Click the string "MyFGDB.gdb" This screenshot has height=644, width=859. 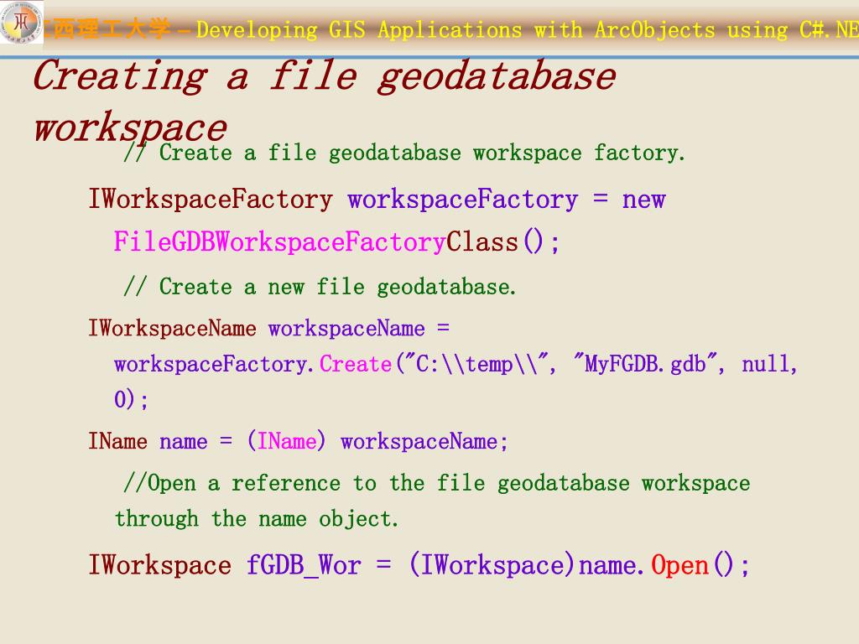coord(645,363)
